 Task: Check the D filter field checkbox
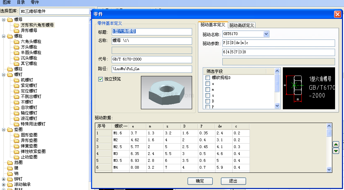click(208, 101)
